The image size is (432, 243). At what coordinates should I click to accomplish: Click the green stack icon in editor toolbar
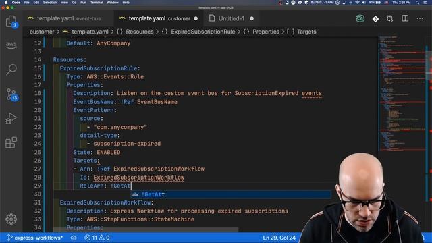[x=360, y=18]
